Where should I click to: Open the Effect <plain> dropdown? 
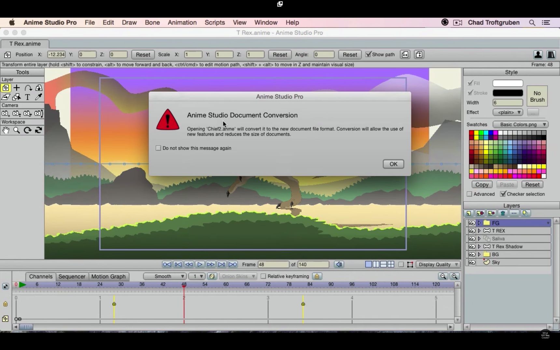508,112
